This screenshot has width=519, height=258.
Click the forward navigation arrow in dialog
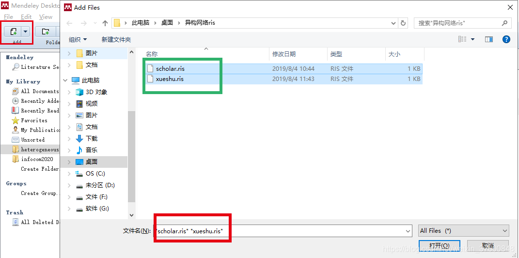pyautogui.click(x=84, y=23)
